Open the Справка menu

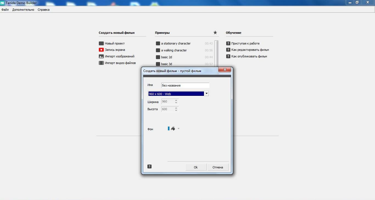44,10
